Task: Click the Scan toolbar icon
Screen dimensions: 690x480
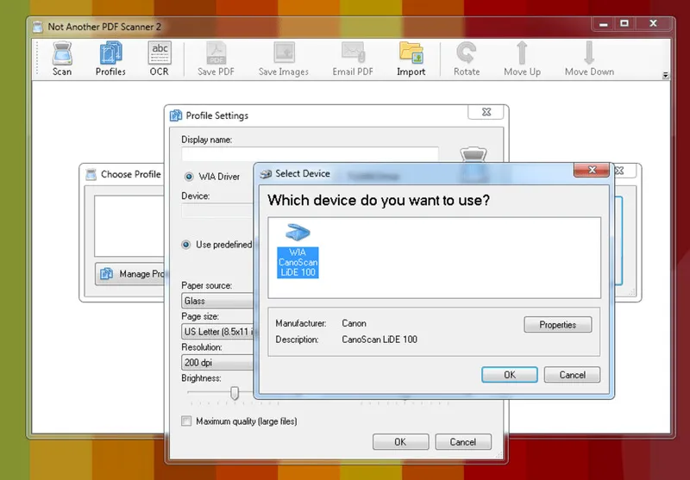Action: [x=62, y=54]
